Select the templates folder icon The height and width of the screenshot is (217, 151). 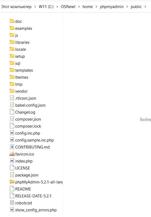[x=12, y=70]
